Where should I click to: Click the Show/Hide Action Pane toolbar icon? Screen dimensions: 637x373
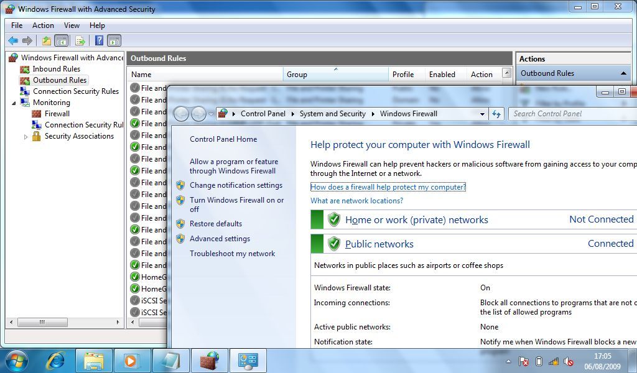pyautogui.click(x=114, y=40)
